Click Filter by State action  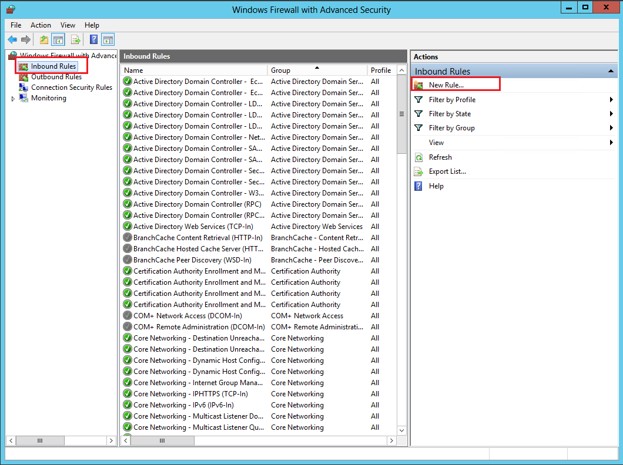click(x=450, y=114)
